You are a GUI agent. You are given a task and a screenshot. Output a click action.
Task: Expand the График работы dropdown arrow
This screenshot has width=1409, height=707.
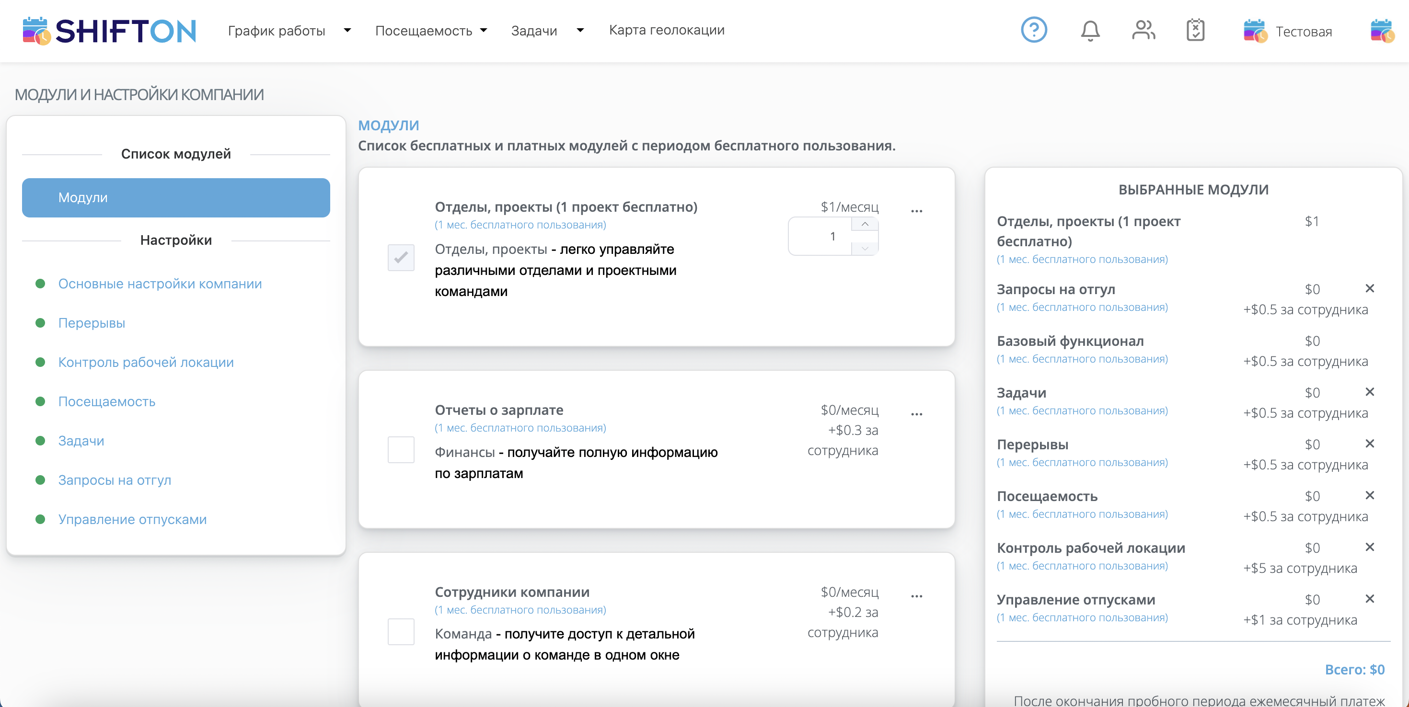click(x=347, y=31)
